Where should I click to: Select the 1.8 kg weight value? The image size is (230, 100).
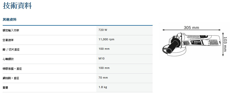103,87
